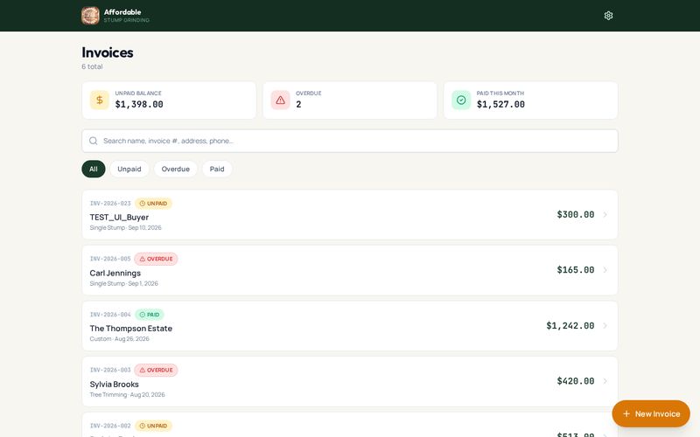Click the Carl Jennings name
The width and height of the screenshot is (700, 437).
115,273
